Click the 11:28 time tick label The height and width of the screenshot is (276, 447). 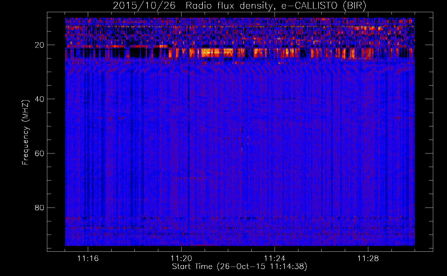368,259
